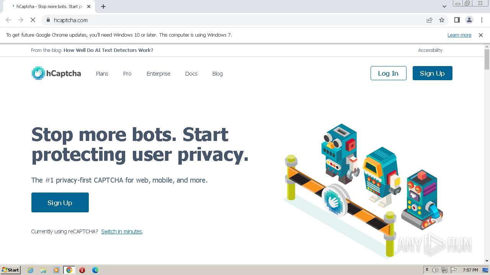The width and height of the screenshot is (490, 275).
Task: Click the Log In button
Action: point(388,73)
